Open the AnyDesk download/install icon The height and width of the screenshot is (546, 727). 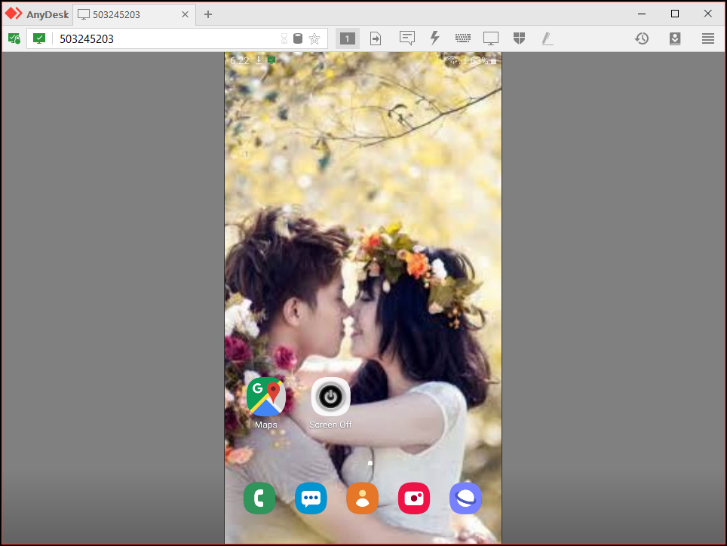pyautogui.click(x=675, y=38)
